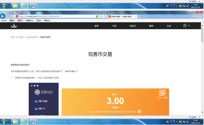Viewport: 204px width, 125px height.
Task: Click the page scrollbar down arrow
Action: pos(202,112)
